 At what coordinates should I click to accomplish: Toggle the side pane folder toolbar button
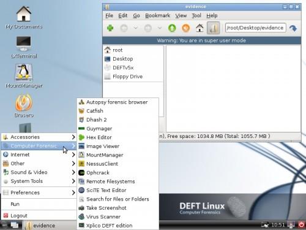pyautogui.click(x=214, y=28)
